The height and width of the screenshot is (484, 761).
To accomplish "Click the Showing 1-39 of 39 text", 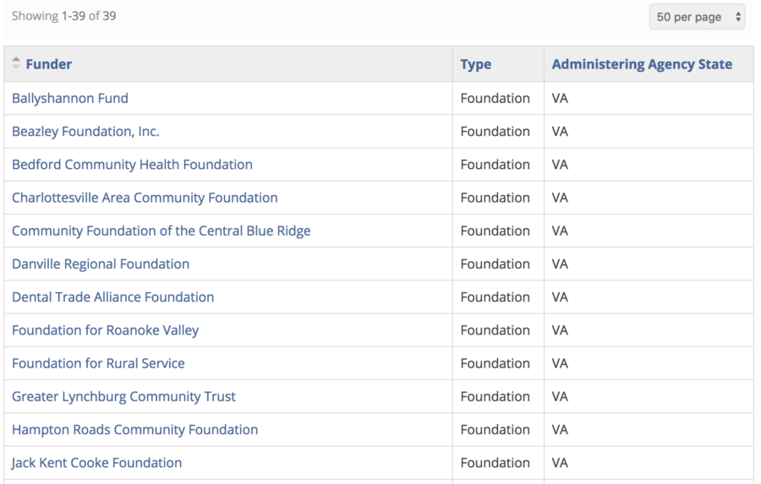I will (x=63, y=16).
